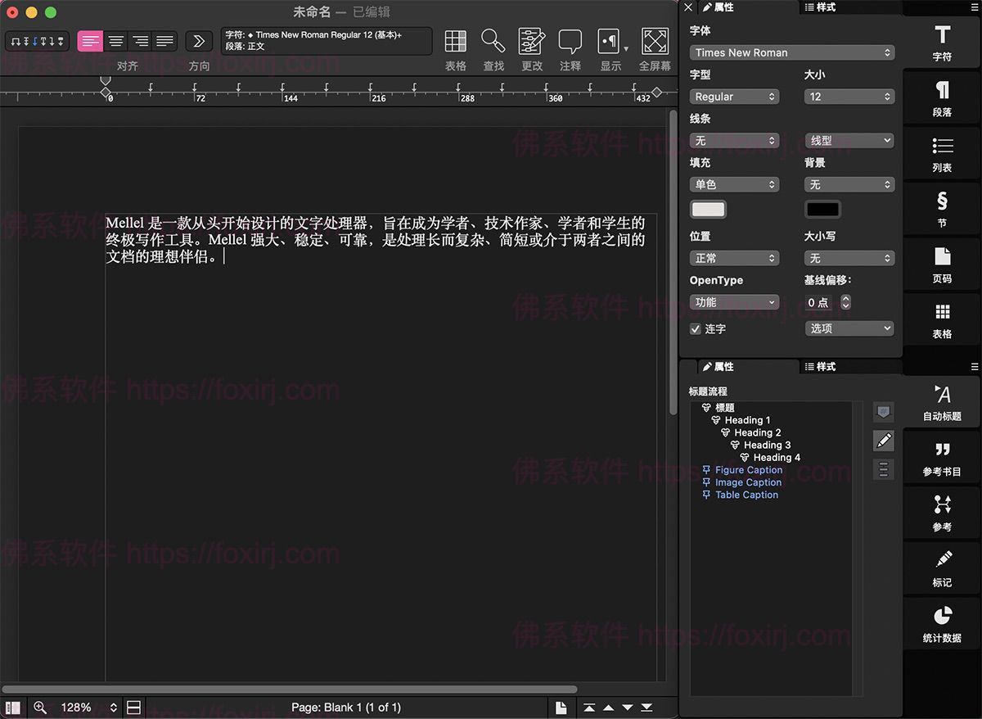Screen dimensions: 982x719
Task: Switch to the 样式 tab in upper panel
Action: click(820, 7)
